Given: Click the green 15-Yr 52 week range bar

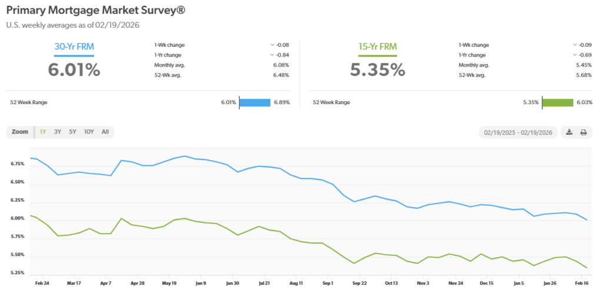Looking at the screenshot, I should [557, 102].
